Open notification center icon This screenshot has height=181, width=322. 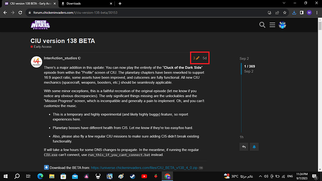tap(315, 176)
